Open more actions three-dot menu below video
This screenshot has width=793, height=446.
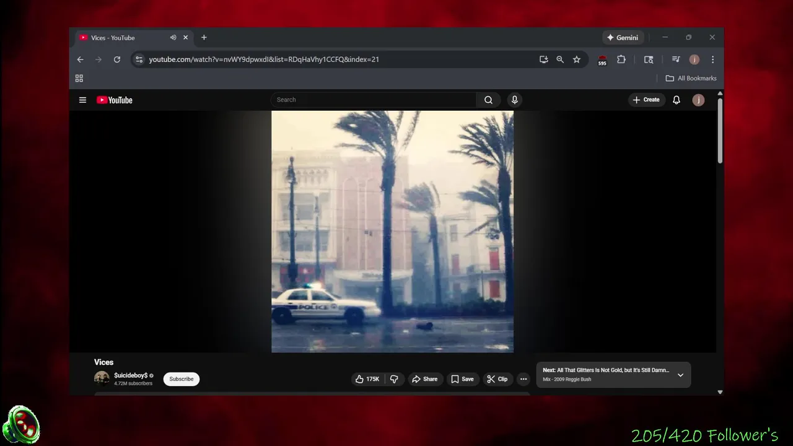tap(524, 379)
